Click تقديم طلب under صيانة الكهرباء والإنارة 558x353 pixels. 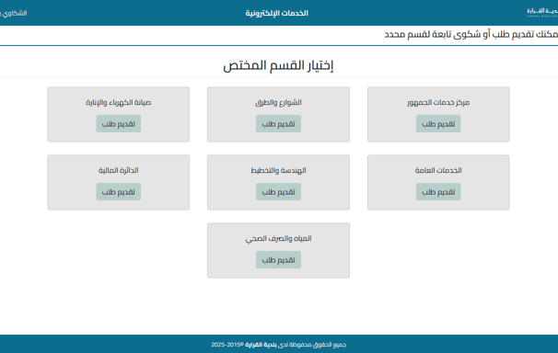point(119,123)
